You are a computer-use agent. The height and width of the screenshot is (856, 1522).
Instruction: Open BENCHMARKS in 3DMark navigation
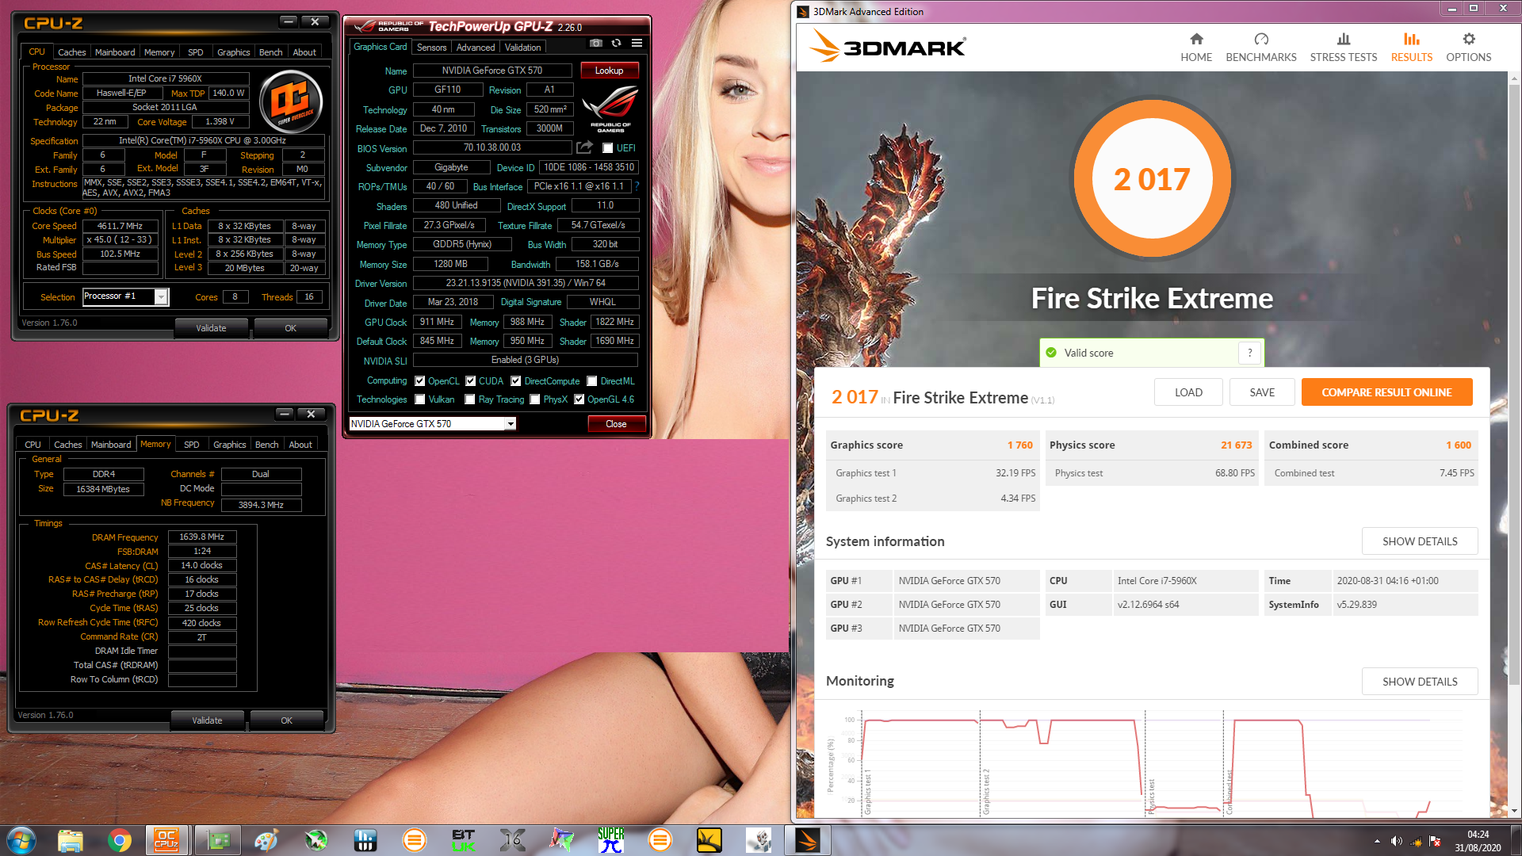(x=1261, y=48)
